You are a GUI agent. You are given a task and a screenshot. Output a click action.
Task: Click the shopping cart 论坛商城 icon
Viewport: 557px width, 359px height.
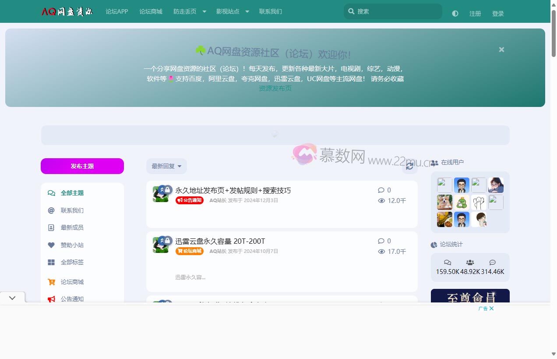point(51,282)
